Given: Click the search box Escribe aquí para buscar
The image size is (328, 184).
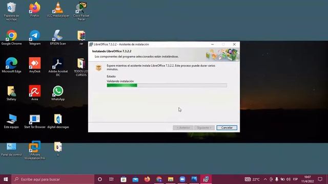Looking at the screenshot, I should [53, 179].
